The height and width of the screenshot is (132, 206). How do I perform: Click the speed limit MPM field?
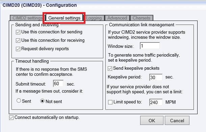point(156,102)
